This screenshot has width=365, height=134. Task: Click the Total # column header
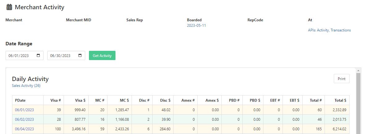pos(313,100)
